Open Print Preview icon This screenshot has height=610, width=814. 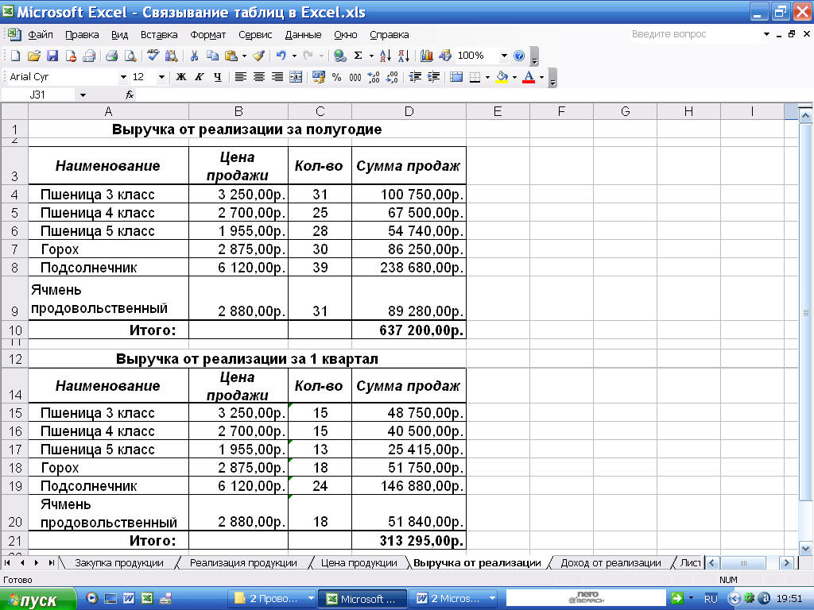130,56
